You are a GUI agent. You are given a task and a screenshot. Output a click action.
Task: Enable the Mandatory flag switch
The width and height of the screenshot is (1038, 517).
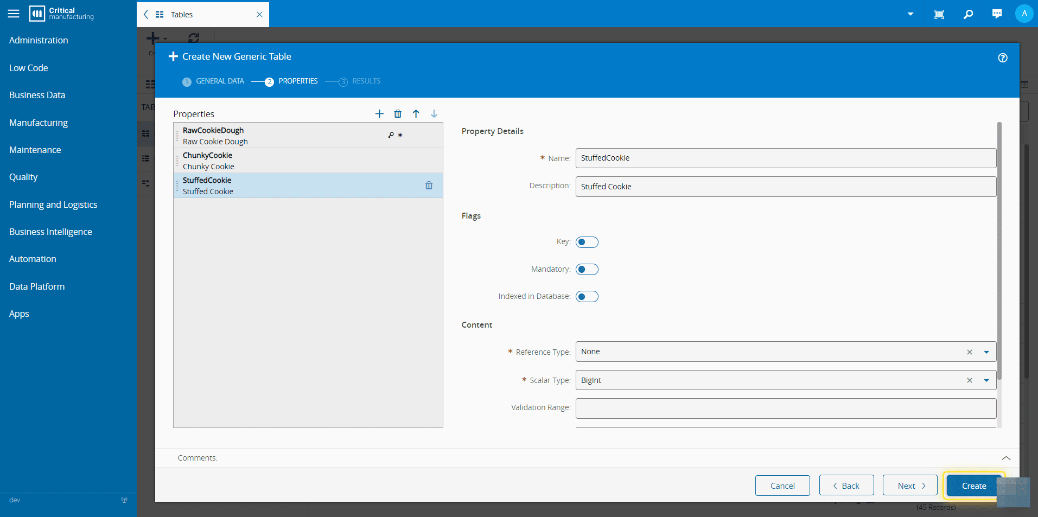click(587, 269)
